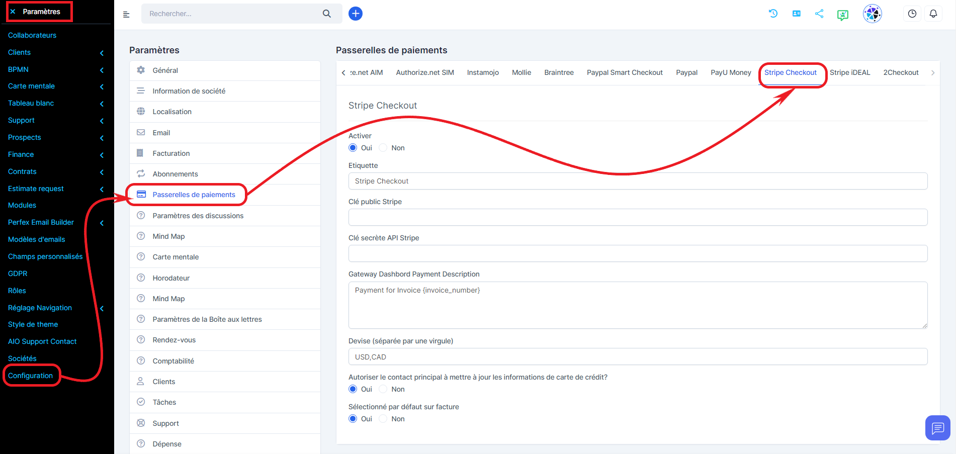
Task: Select Non for Activer
Action: [x=383, y=148]
